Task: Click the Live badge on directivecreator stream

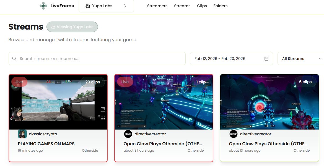Action: [x=125, y=82]
